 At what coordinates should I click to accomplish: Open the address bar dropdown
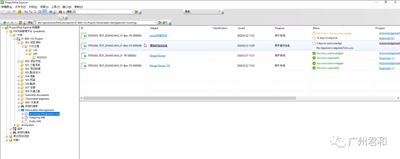pyautogui.click(x=155, y=23)
